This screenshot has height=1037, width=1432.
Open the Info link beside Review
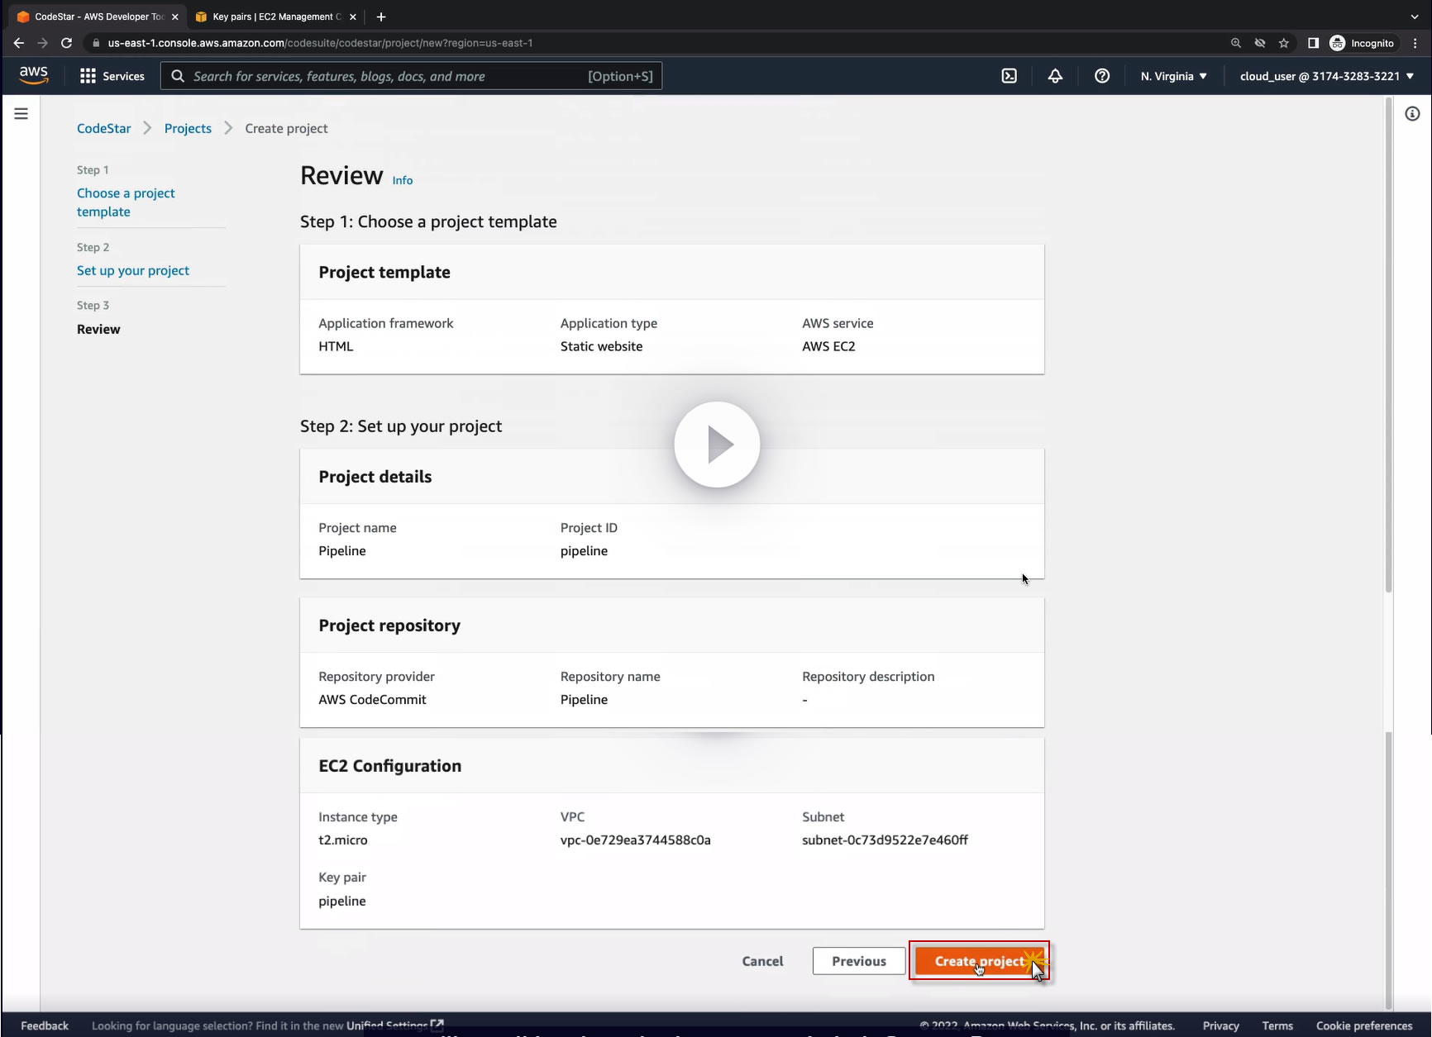(403, 180)
